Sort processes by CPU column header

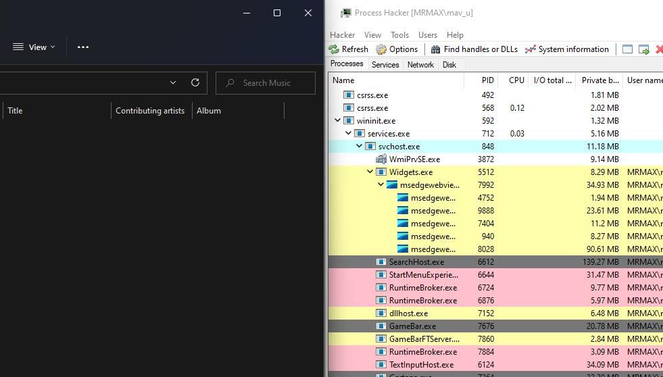click(514, 80)
